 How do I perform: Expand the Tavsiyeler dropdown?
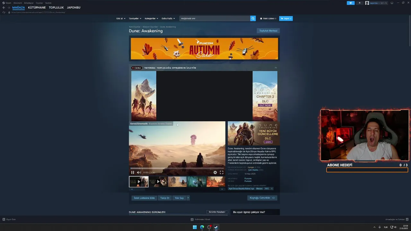135,18
